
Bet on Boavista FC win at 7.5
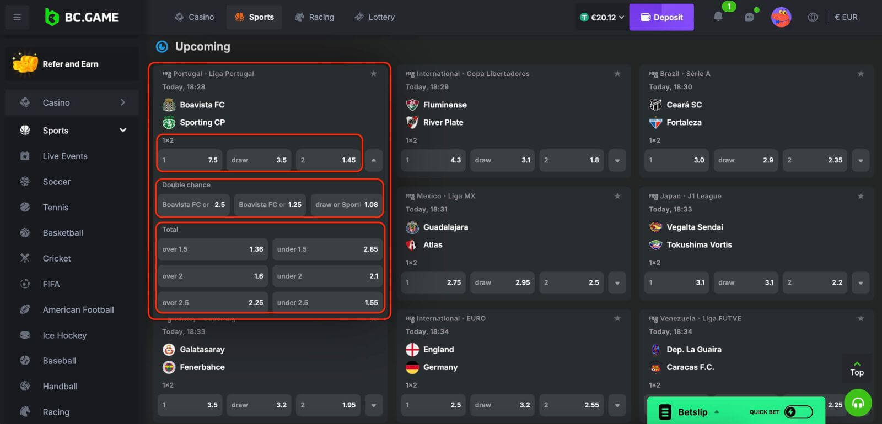[x=190, y=160]
